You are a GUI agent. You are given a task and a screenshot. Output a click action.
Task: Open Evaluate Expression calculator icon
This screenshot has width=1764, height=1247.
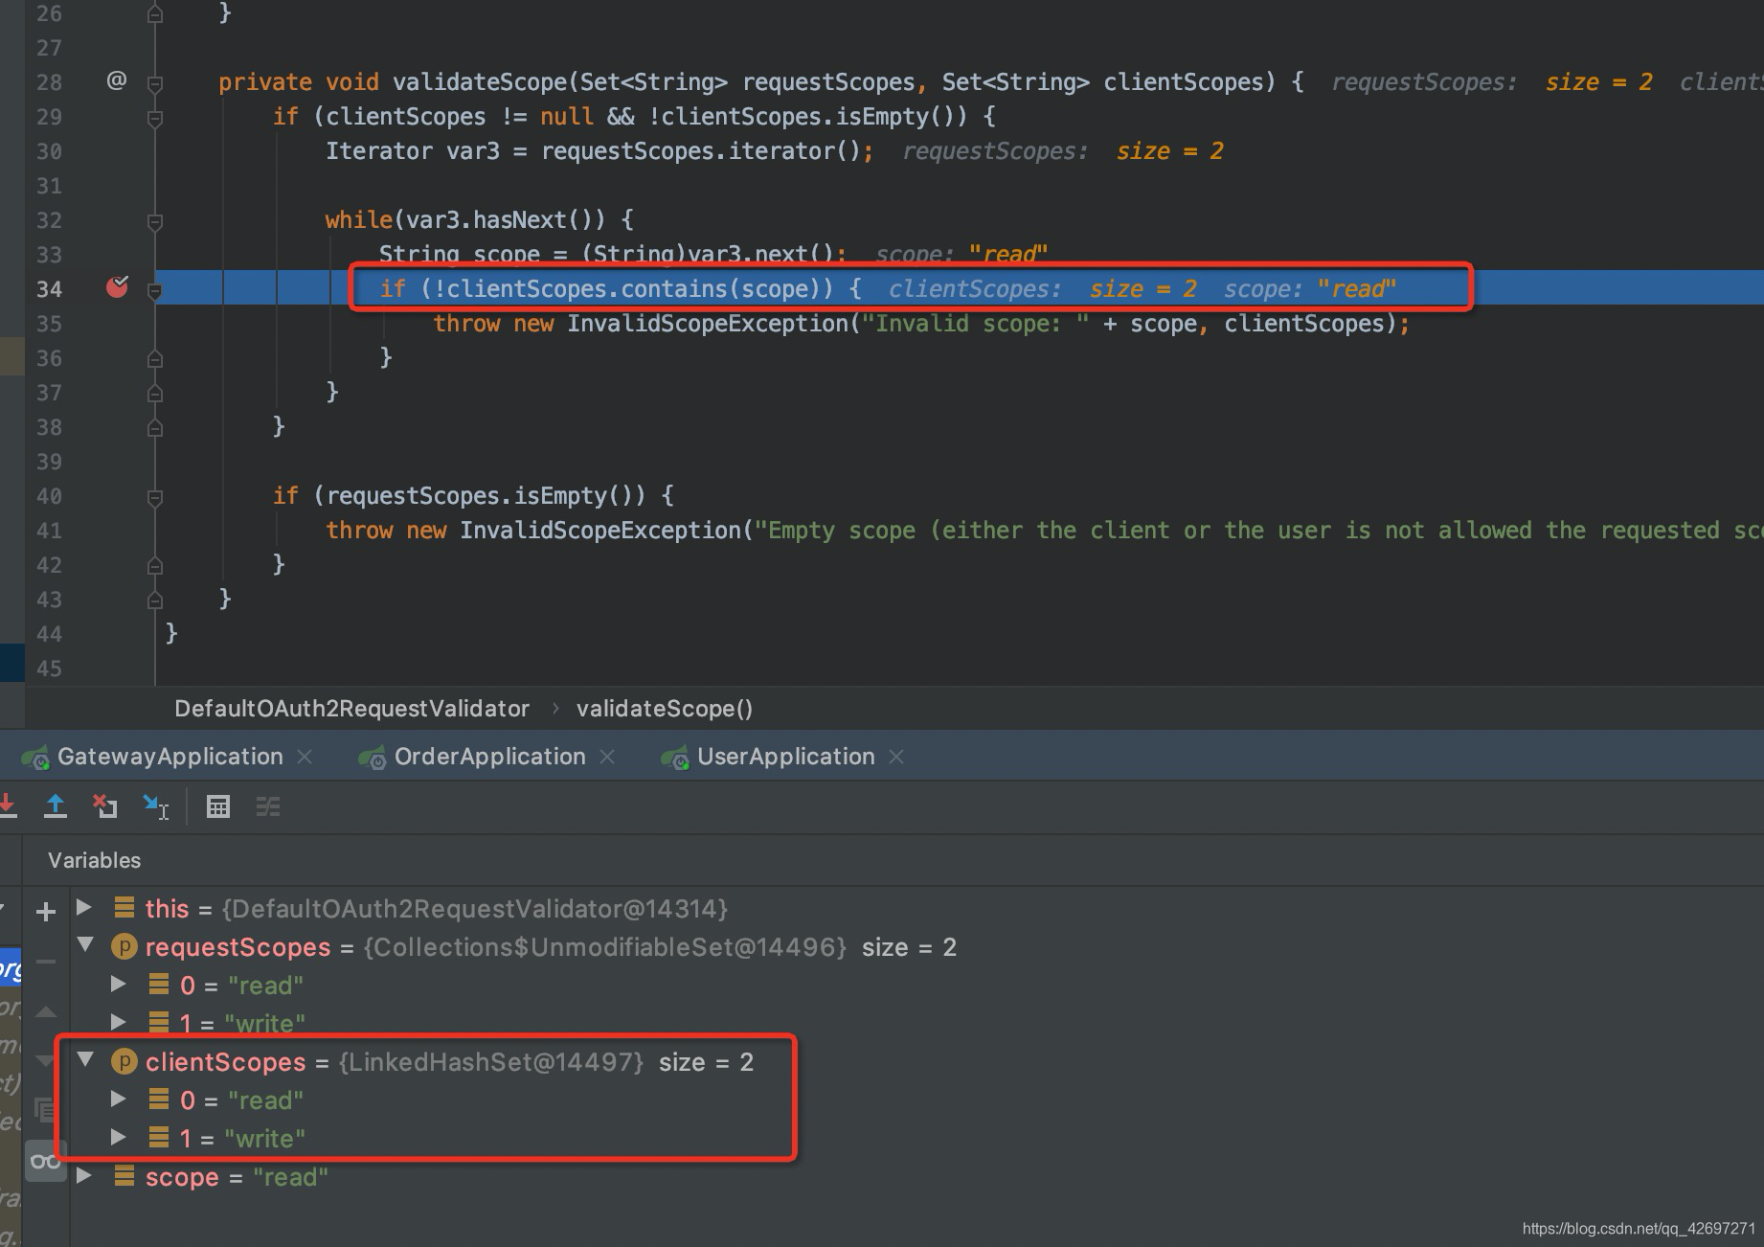(x=218, y=806)
